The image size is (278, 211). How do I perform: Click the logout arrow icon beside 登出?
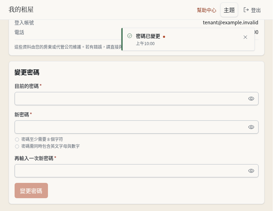coord(246,10)
